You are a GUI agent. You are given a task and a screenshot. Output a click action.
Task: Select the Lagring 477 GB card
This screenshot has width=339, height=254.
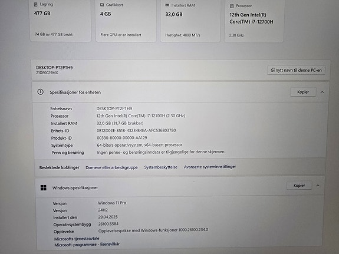click(61, 21)
